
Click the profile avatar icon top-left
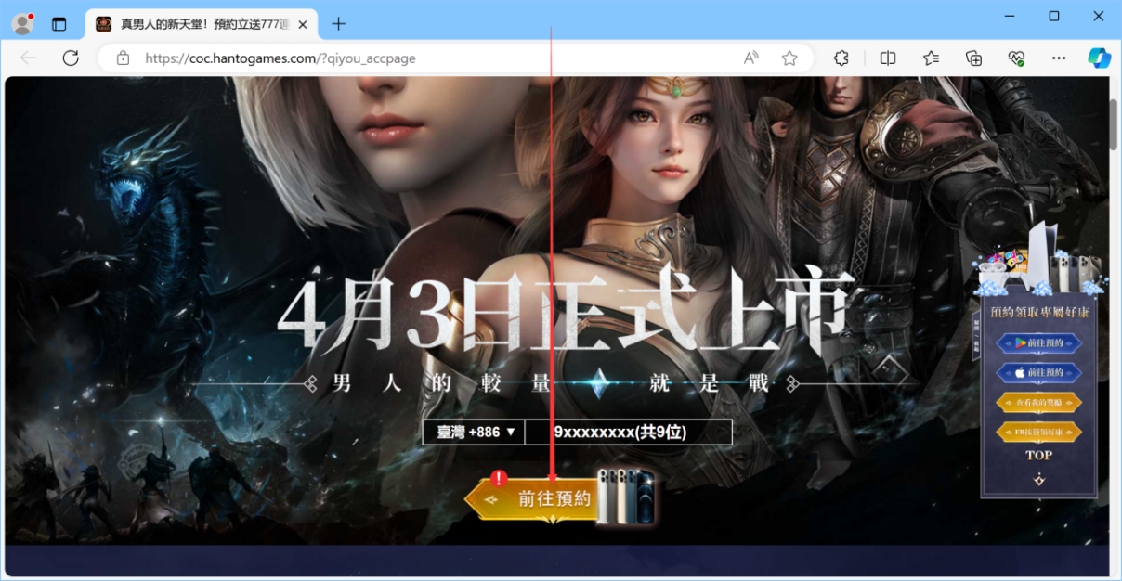[20, 23]
